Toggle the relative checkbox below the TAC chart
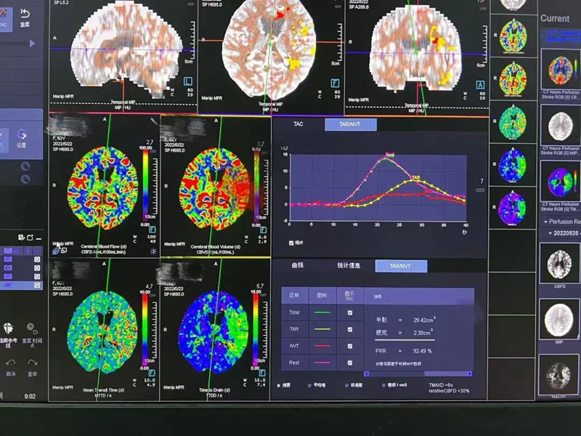This screenshot has height=436, width=581. [292, 243]
